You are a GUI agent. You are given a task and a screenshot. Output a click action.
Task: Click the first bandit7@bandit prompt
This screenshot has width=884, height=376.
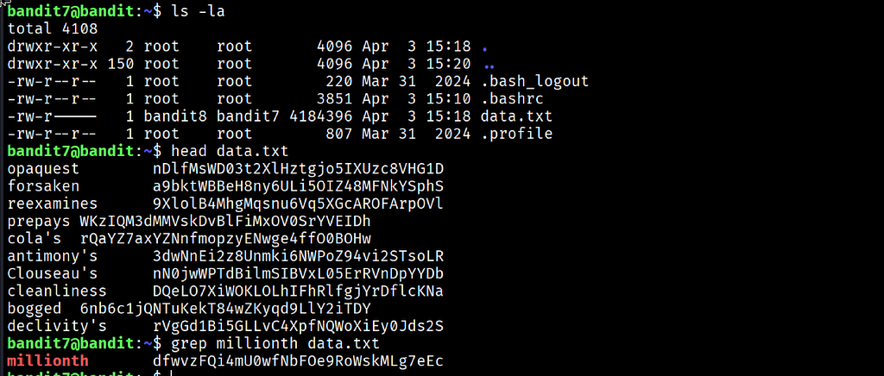coord(71,11)
